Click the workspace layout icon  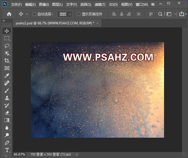point(169,14)
